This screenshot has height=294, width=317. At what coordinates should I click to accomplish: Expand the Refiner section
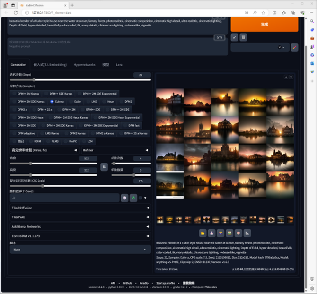116,150
